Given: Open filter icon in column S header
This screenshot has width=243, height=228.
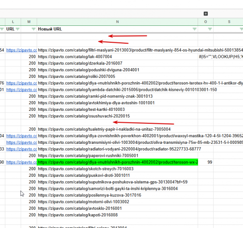Looking at the screenshot, I should [241, 29].
